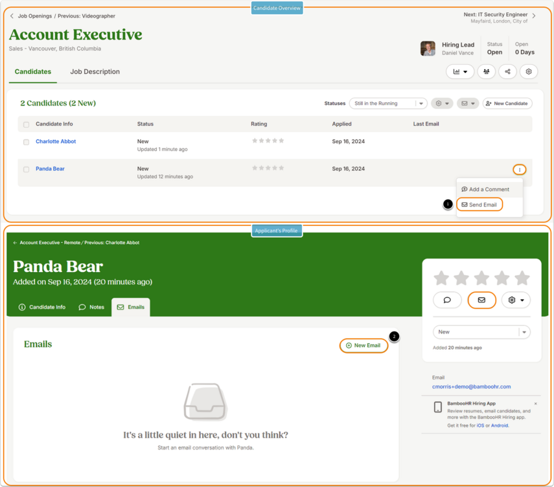The height and width of the screenshot is (487, 554).
Task: Click the share job icon button
Action: (x=508, y=72)
